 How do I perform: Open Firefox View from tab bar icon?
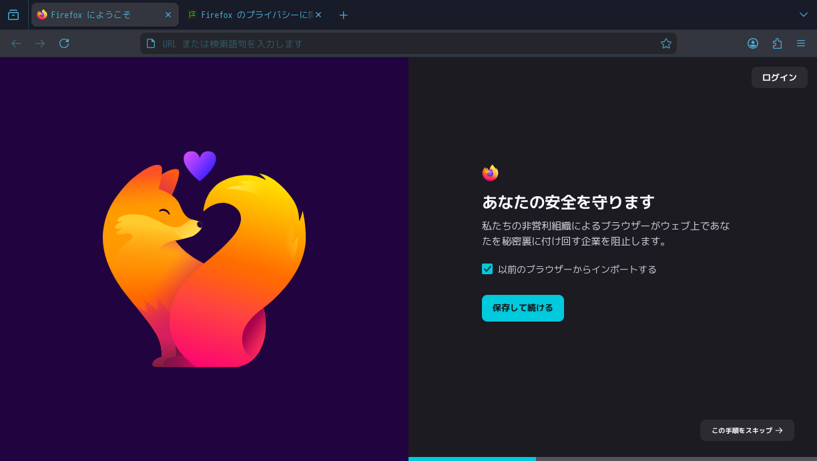click(x=13, y=15)
